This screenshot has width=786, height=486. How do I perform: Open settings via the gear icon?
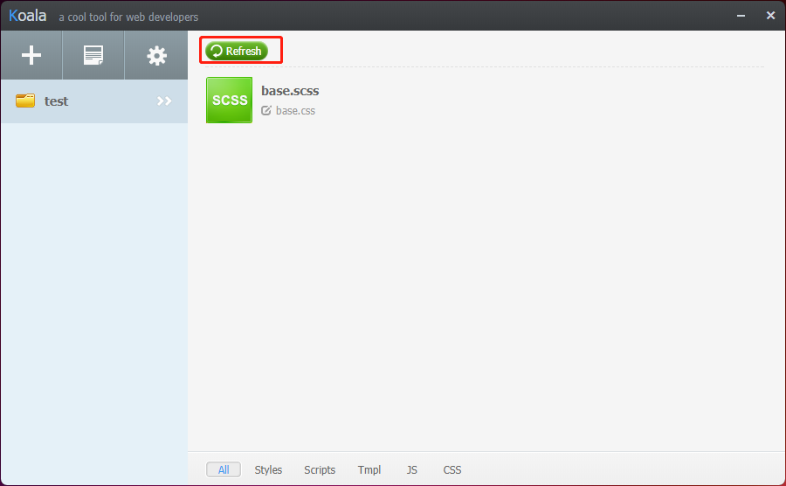point(156,56)
